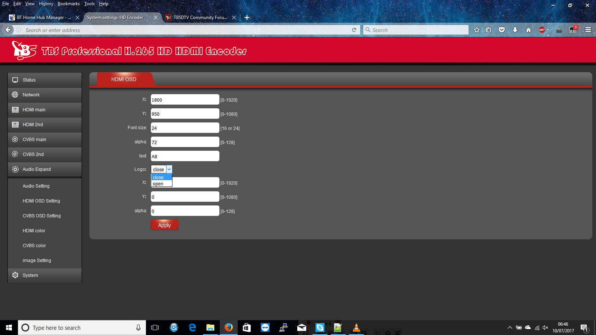The height and width of the screenshot is (335, 596).
Task: Open the System section in the sidebar
Action: (x=45, y=275)
